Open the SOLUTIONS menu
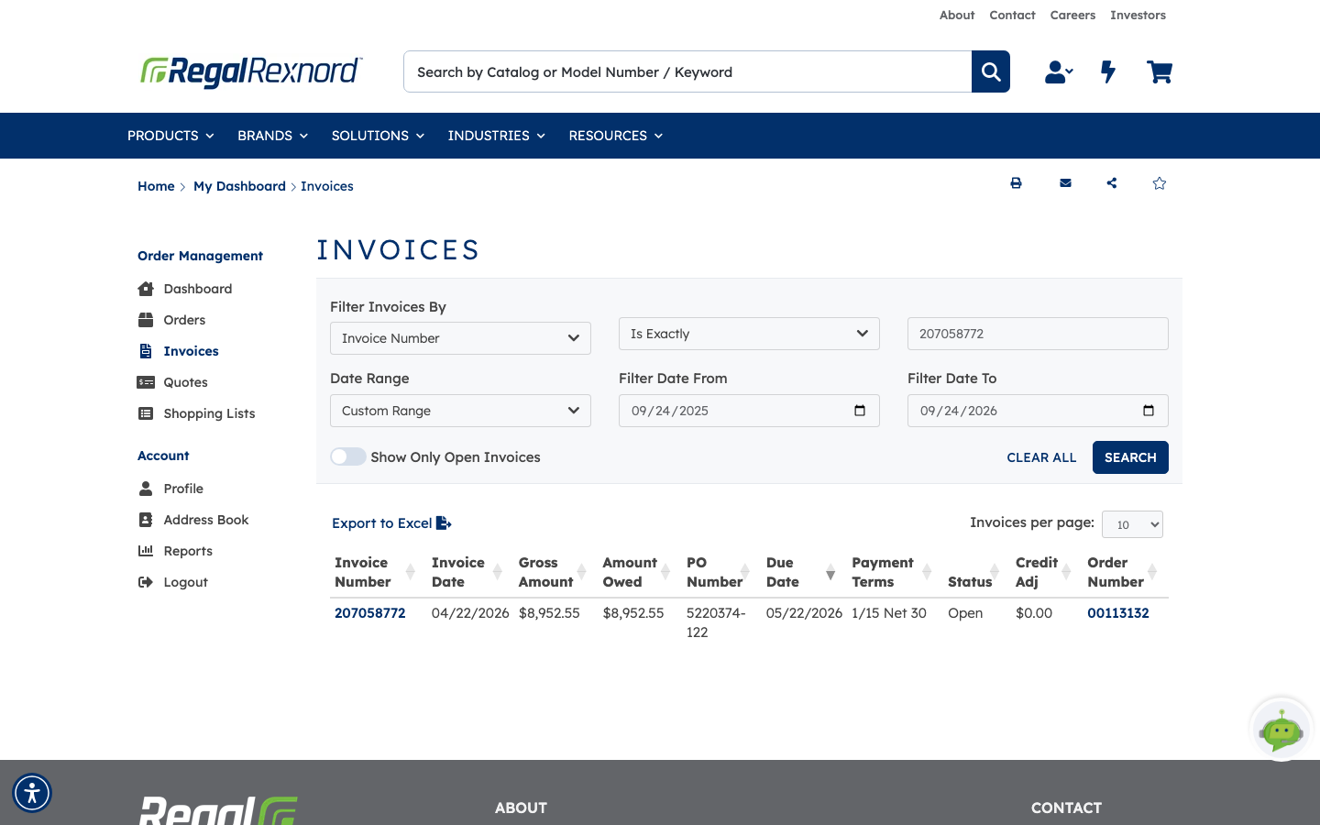 pos(378,136)
